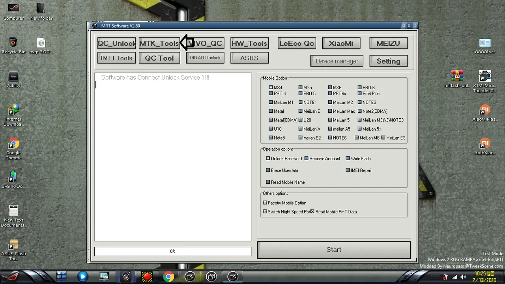Select the 00001.vcf file icon

(x=485, y=46)
